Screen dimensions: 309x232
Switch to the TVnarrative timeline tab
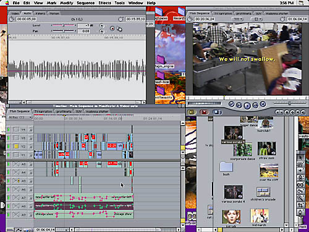point(43,111)
